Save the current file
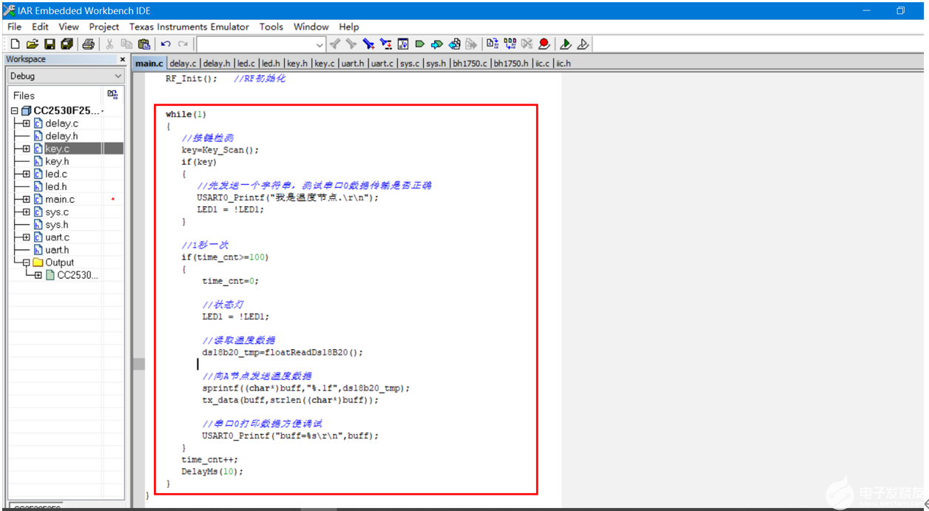 point(50,44)
